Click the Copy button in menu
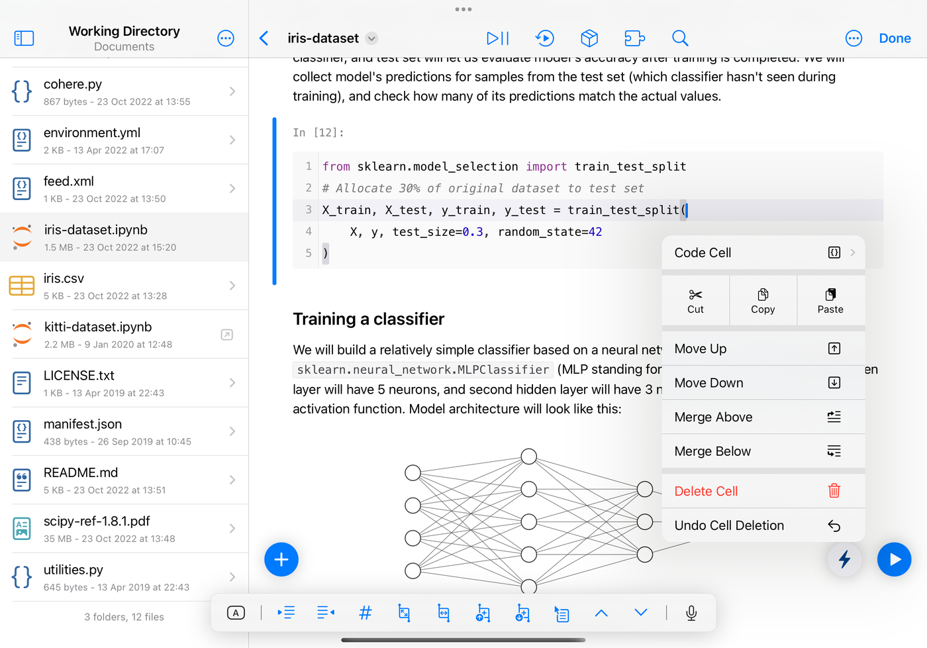 763,301
